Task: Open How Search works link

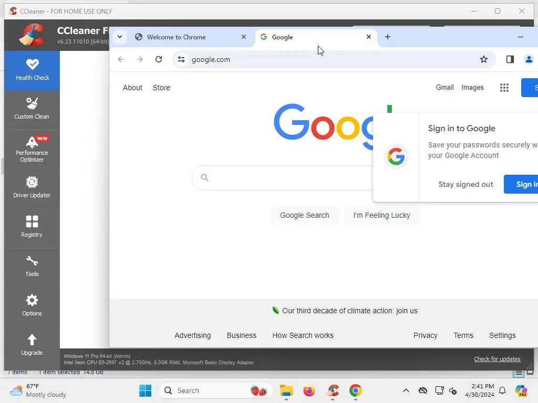Action: 303,335
